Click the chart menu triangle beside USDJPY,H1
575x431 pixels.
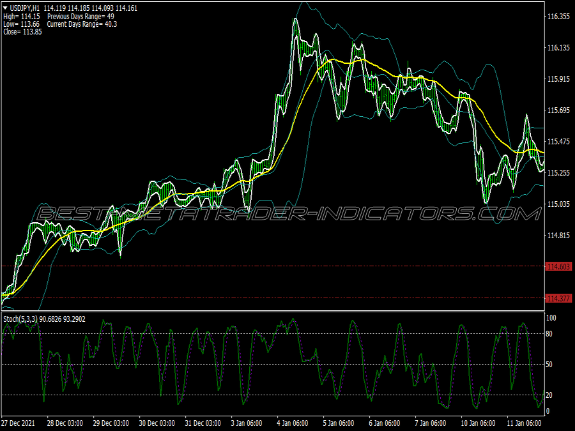pos(5,8)
